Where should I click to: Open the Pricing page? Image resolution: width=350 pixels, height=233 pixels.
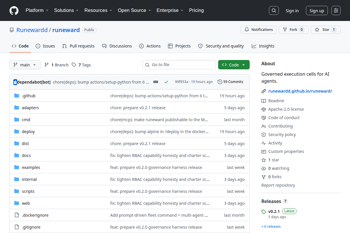pos(196,10)
